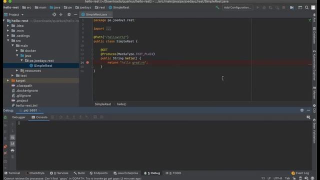The width and height of the screenshot is (320, 180).
Task: Open the Maven side tool window
Action: point(314,93)
